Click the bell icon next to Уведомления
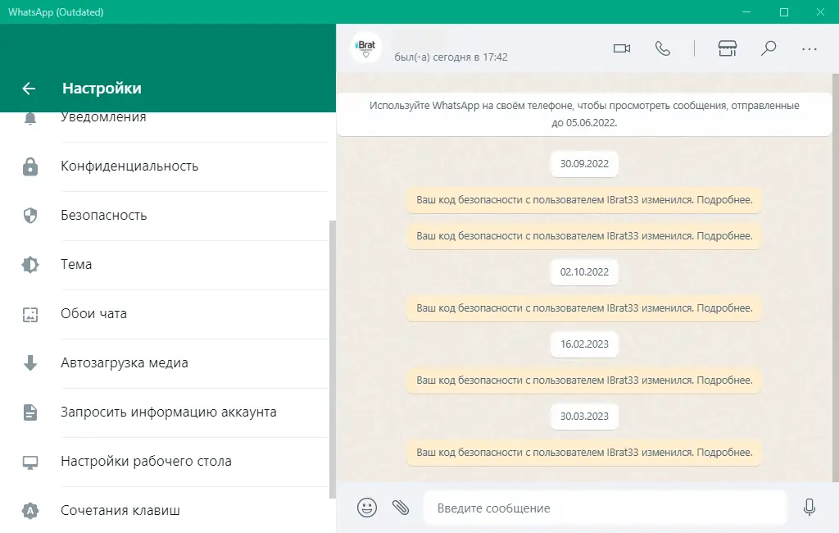Viewport: 839px width, 533px height. tap(30, 118)
